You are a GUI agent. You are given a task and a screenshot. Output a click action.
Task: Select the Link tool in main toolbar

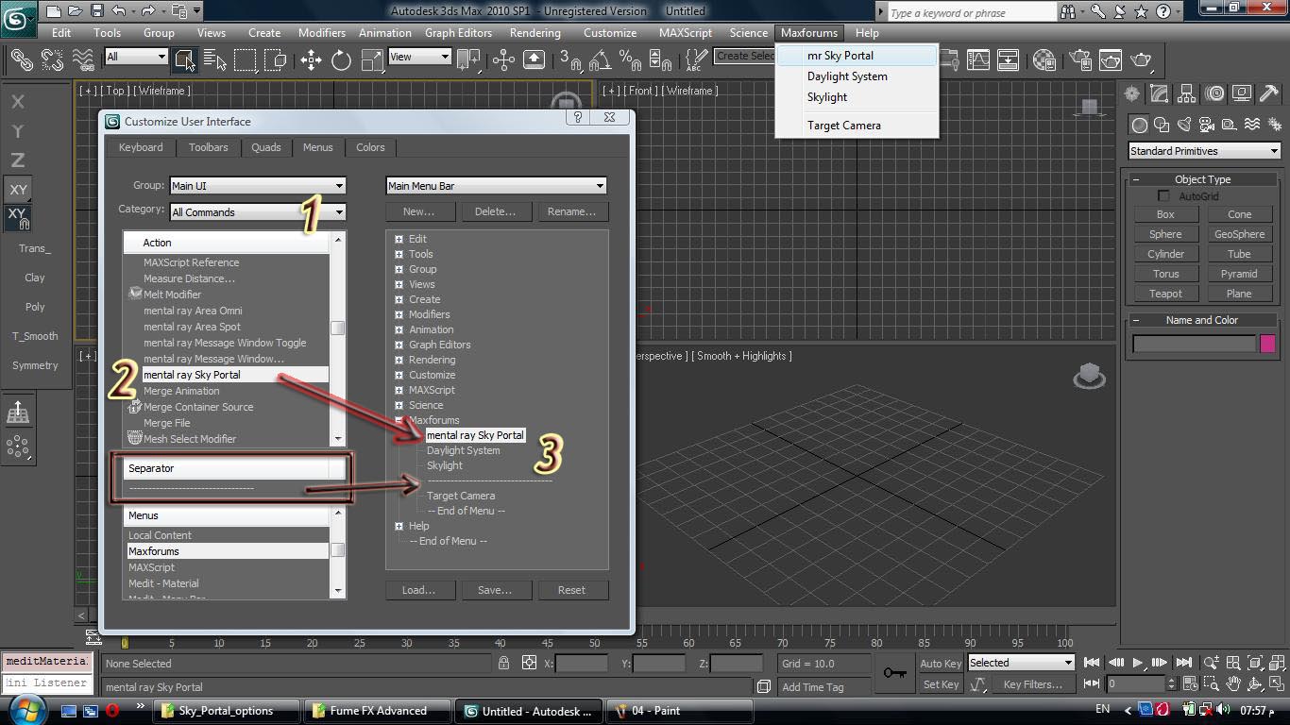tap(22, 59)
